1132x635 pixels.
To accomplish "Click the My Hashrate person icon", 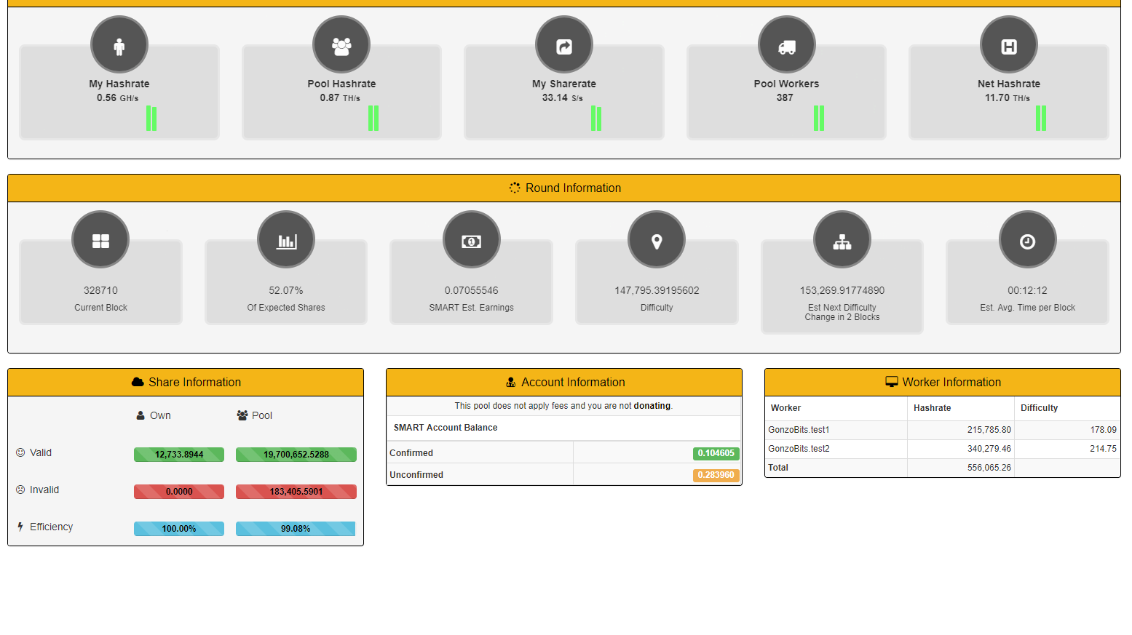I will coord(119,45).
